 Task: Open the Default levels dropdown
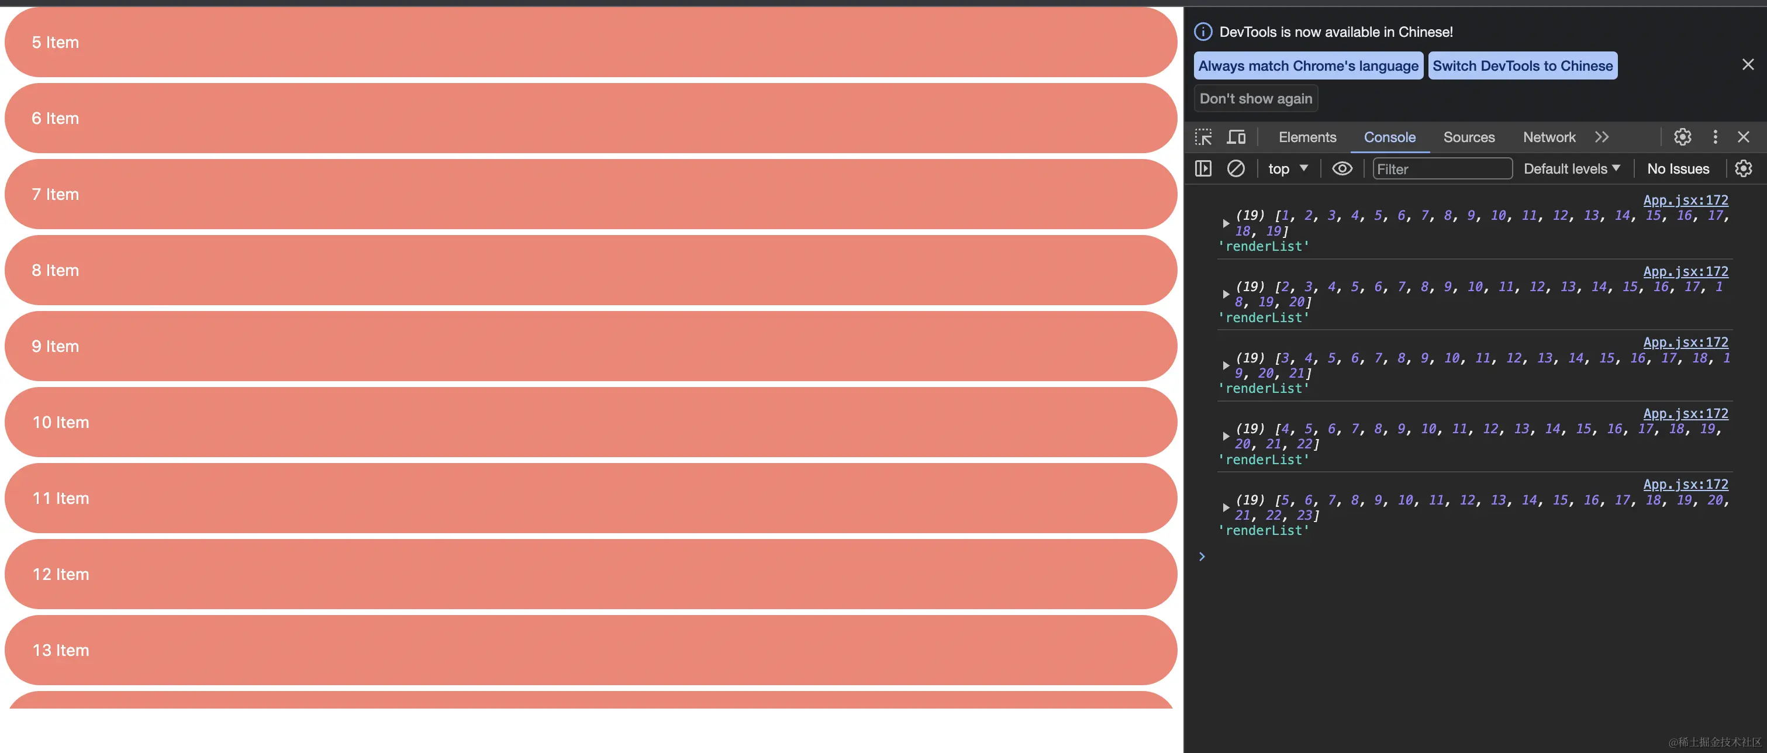1572,168
